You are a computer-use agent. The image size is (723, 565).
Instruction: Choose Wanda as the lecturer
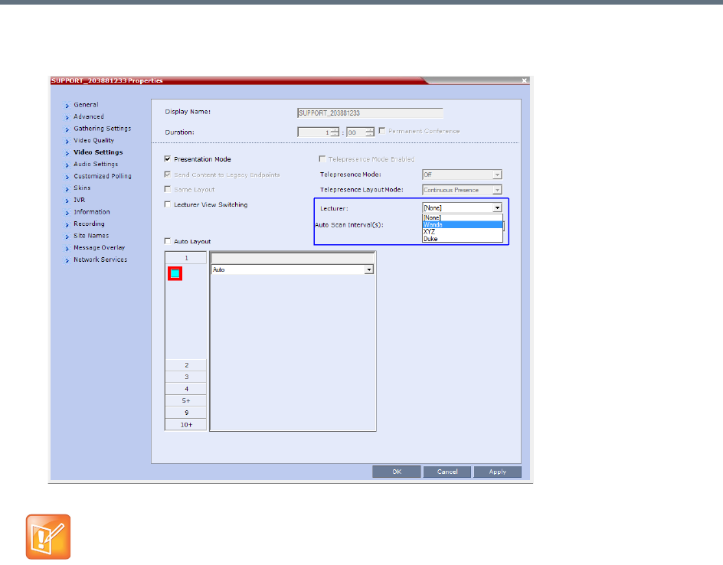coord(463,225)
